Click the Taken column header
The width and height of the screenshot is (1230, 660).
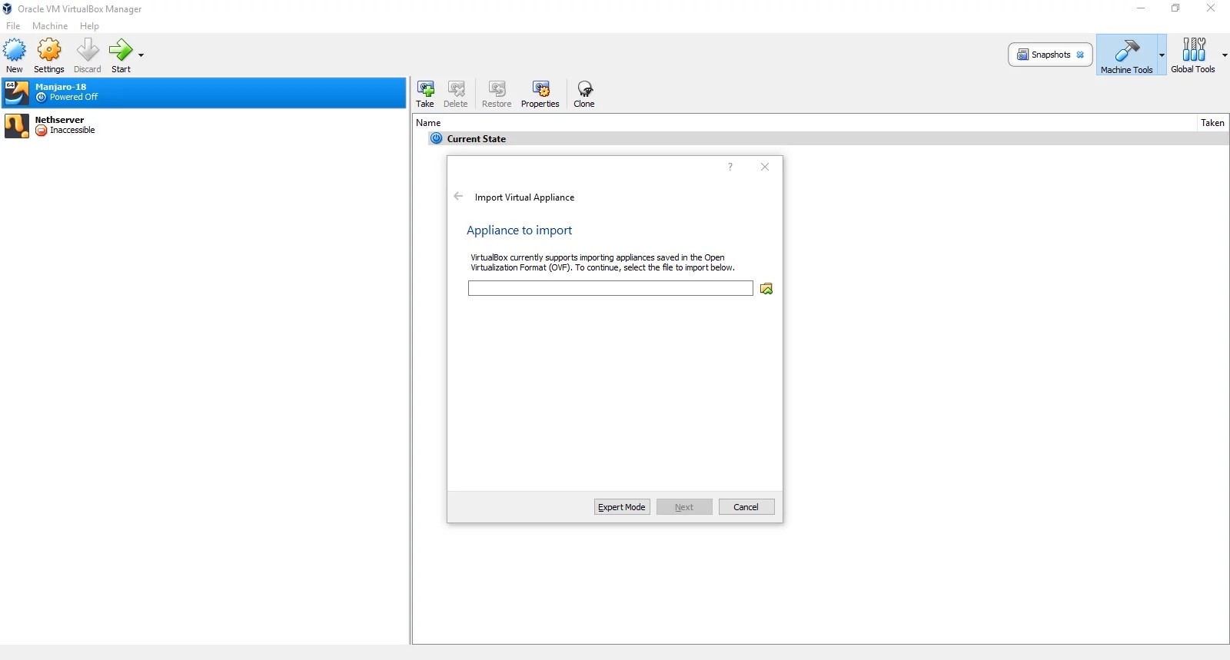[1212, 123]
